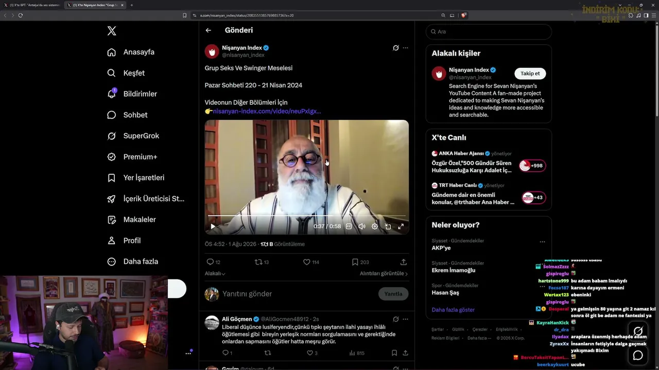Expand Daha fazla menu in sidebar
Screen dimensions: 659x370
(x=133, y=262)
